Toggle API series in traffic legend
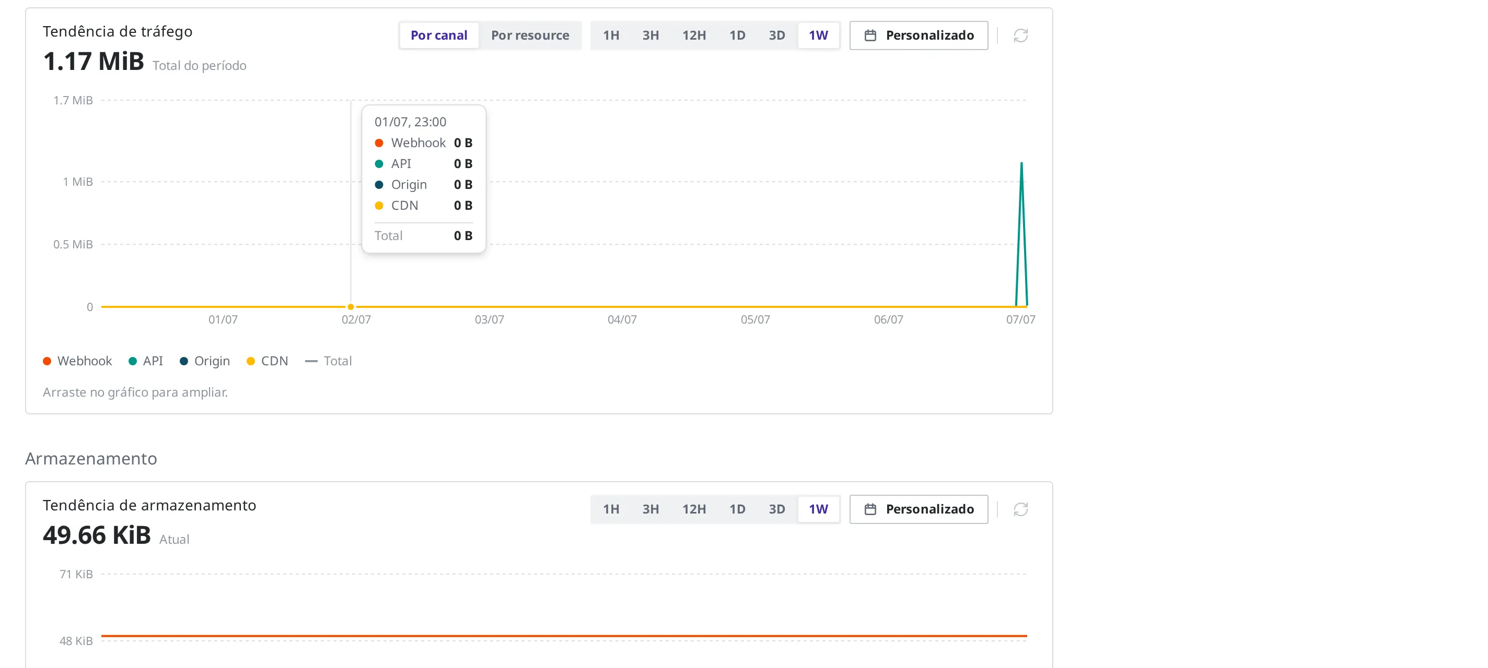The image size is (1488, 668). coord(146,361)
